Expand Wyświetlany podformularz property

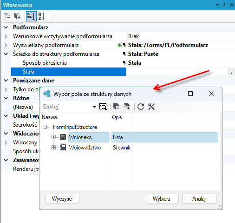6,45
